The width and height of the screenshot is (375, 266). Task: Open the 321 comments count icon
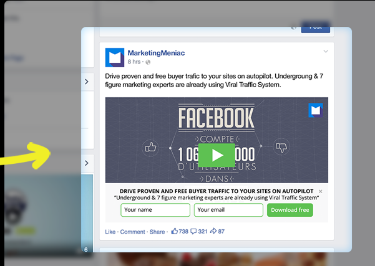tap(193, 231)
